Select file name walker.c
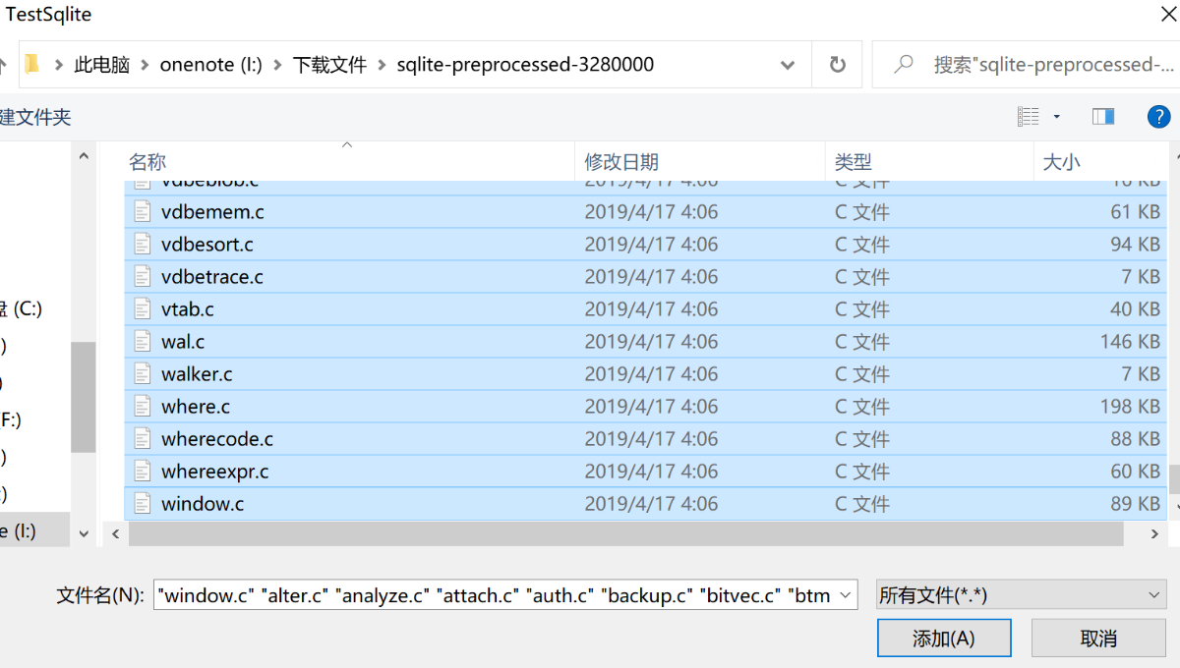Image resolution: width=1180 pixels, height=668 pixels. 197,373
